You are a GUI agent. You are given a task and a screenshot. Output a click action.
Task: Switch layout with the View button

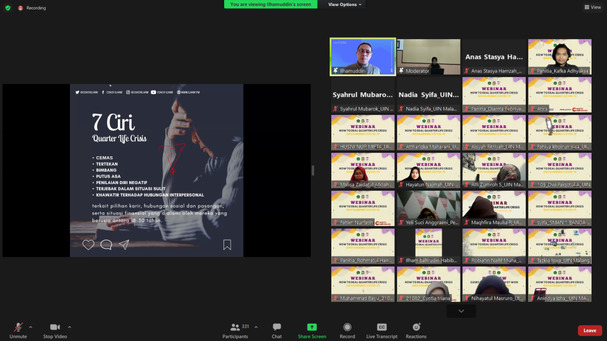tap(592, 7)
